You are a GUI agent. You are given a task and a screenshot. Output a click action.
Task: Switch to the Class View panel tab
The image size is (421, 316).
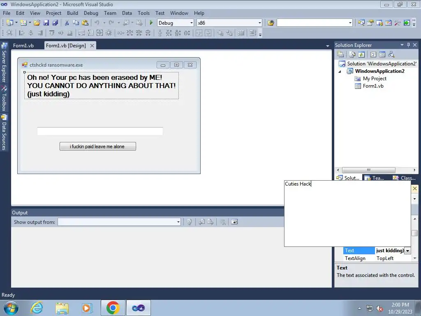pyautogui.click(x=404, y=178)
